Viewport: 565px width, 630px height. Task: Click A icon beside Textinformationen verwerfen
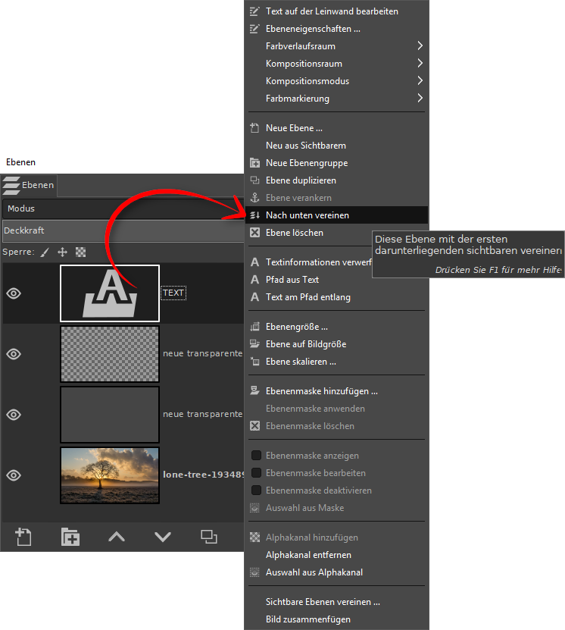[x=254, y=262]
